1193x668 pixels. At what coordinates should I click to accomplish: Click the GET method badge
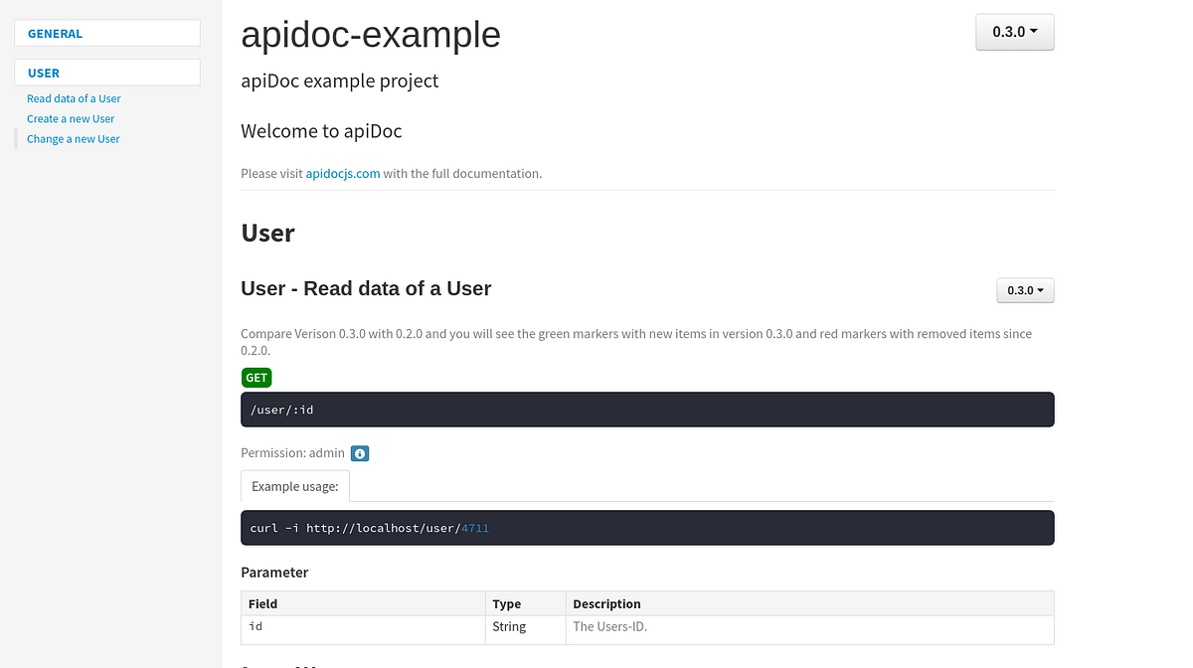[x=256, y=378]
